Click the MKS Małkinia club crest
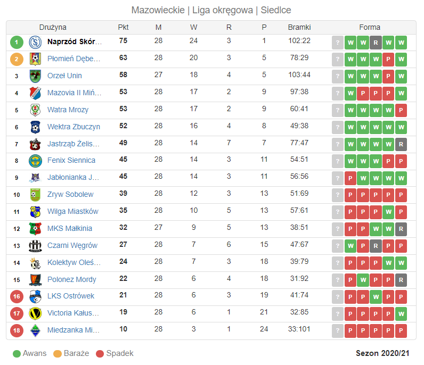424x365 pixels. click(35, 229)
